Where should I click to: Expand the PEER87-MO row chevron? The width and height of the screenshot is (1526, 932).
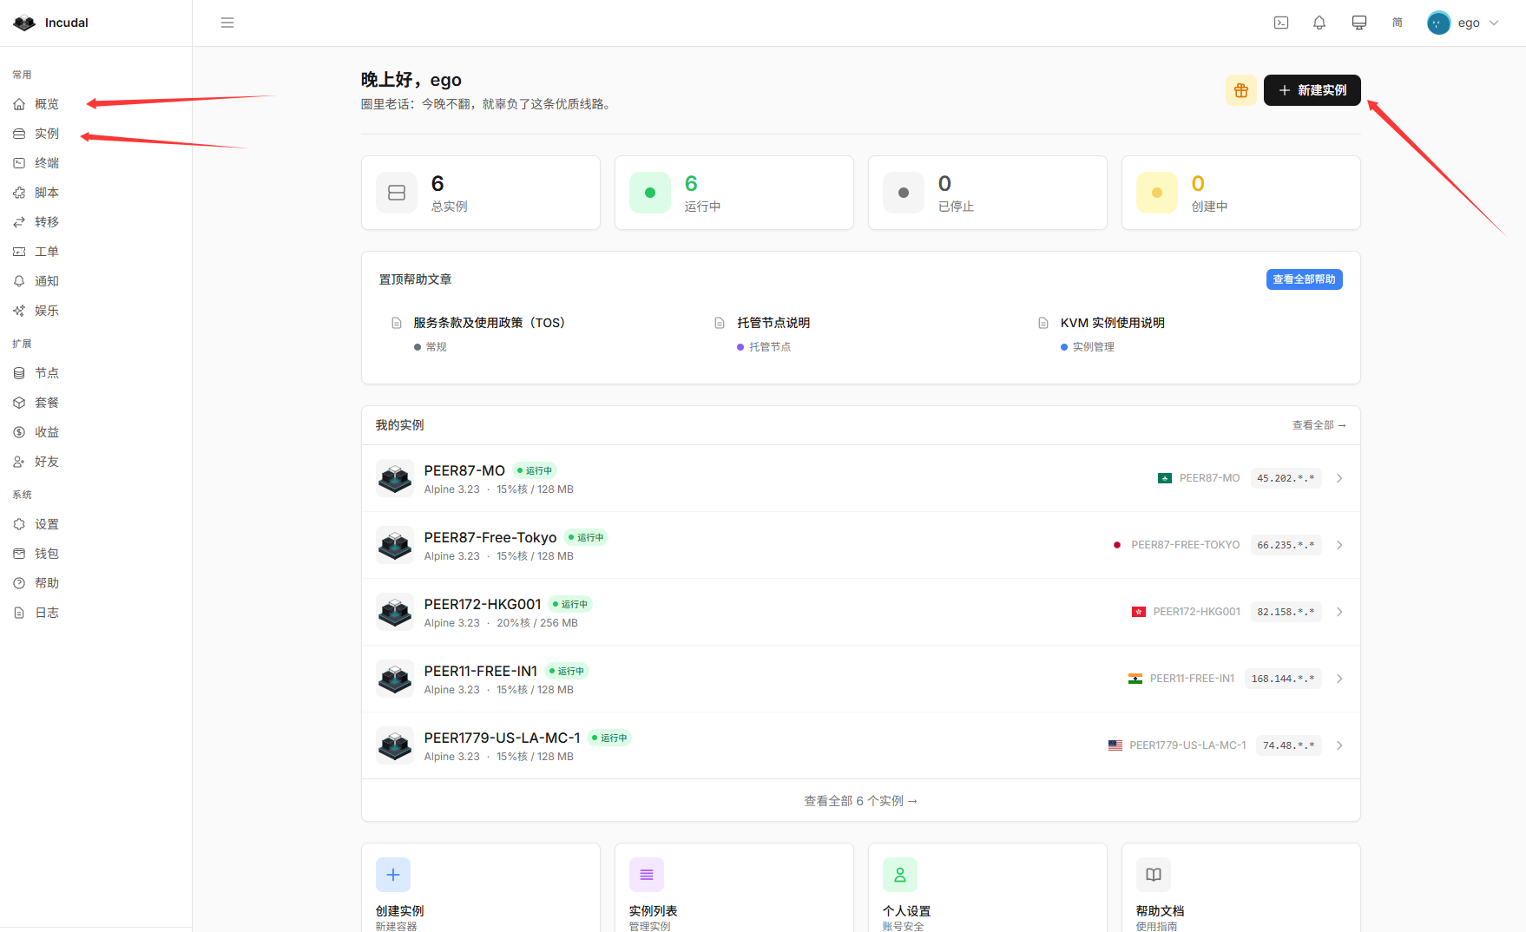coord(1339,478)
